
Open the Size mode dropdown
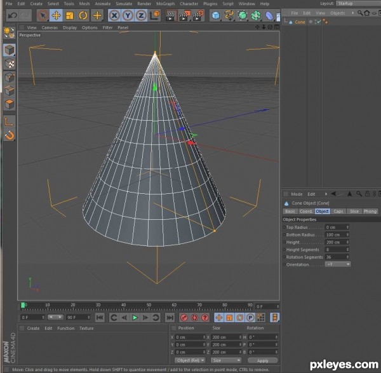(226, 360)
